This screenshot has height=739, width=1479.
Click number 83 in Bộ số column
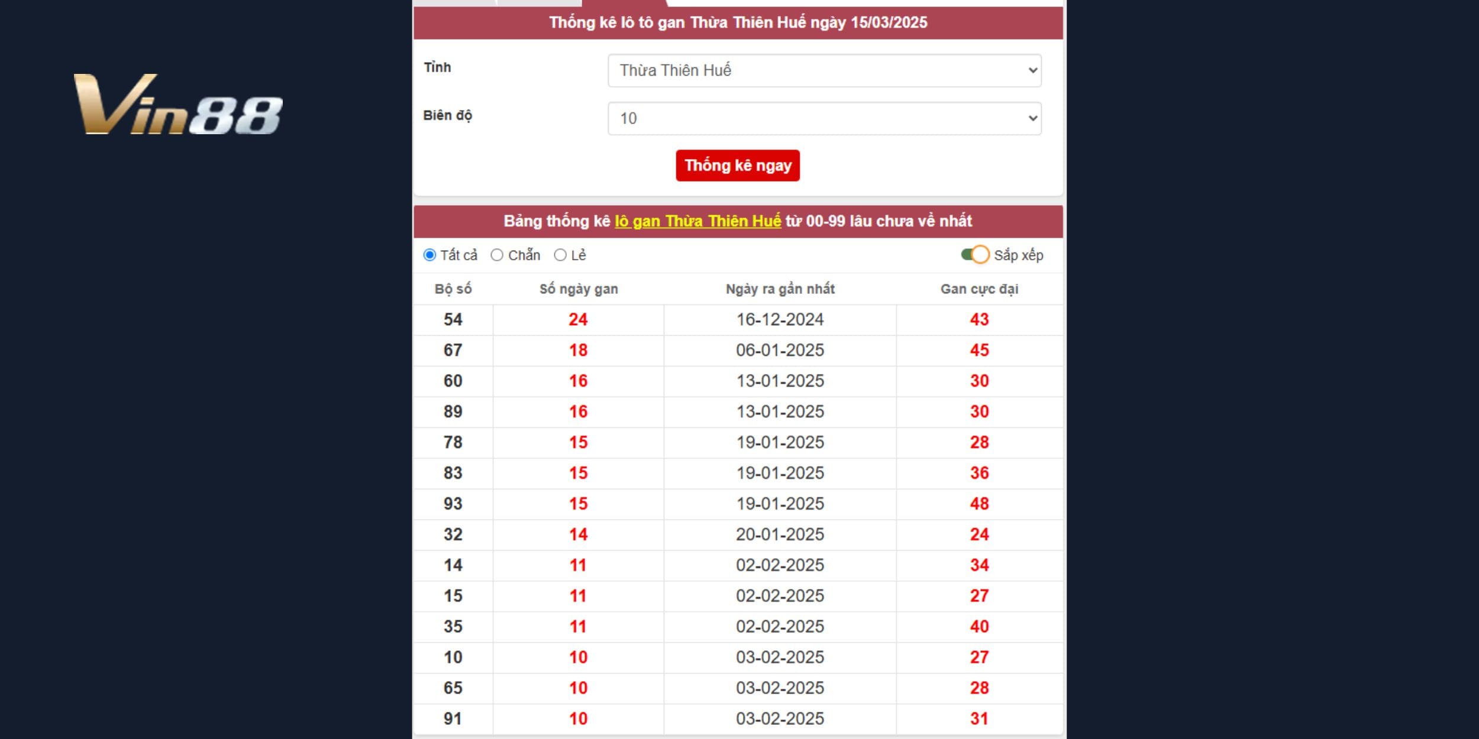click(453, 474)
